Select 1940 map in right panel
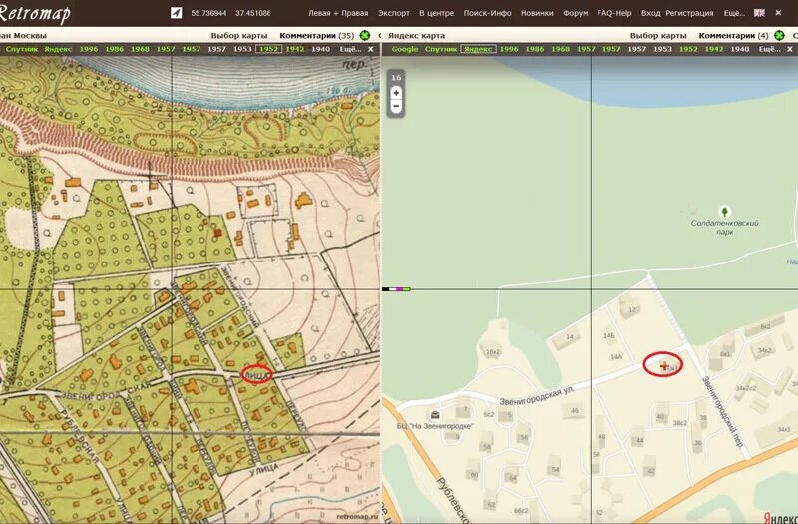Image resolution: width=798 pixels, height=524 pixels. (x=740, y=49)
